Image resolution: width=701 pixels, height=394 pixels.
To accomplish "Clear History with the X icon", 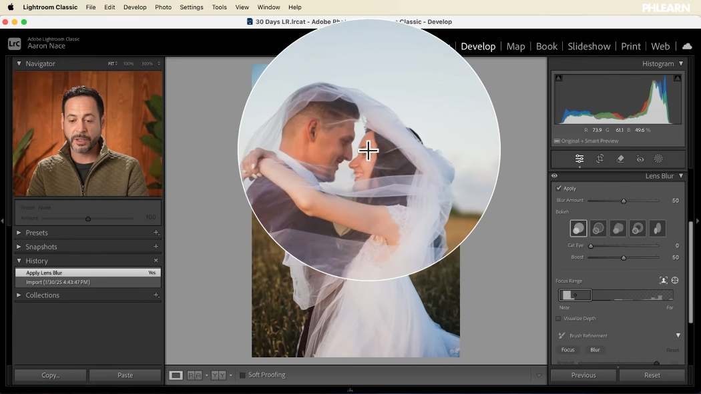I will point(156,261).
